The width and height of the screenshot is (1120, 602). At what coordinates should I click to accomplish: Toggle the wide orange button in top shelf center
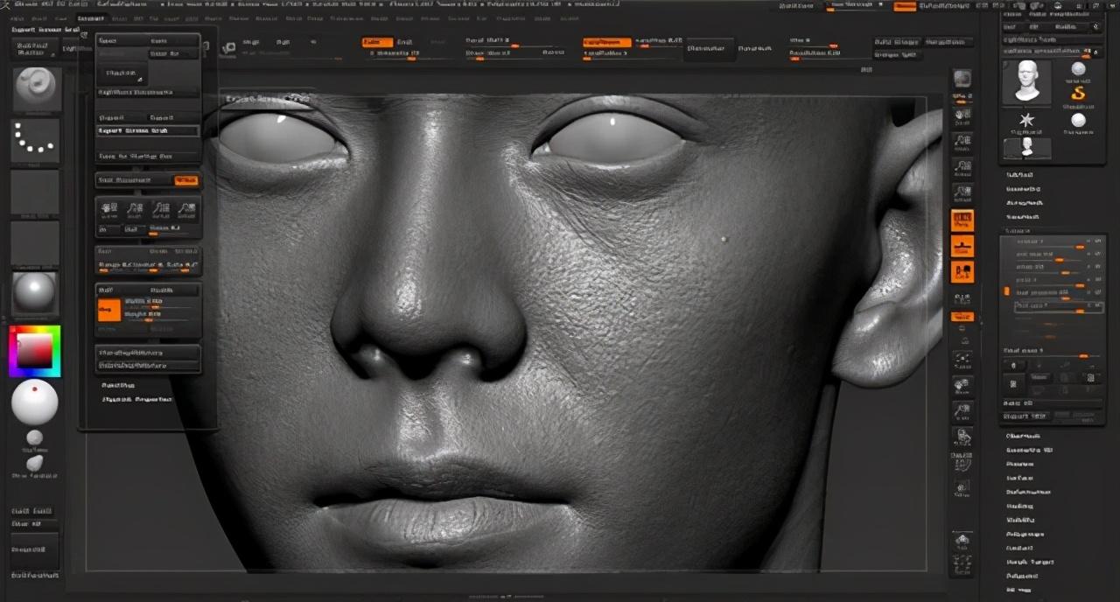tap(606, 41)
